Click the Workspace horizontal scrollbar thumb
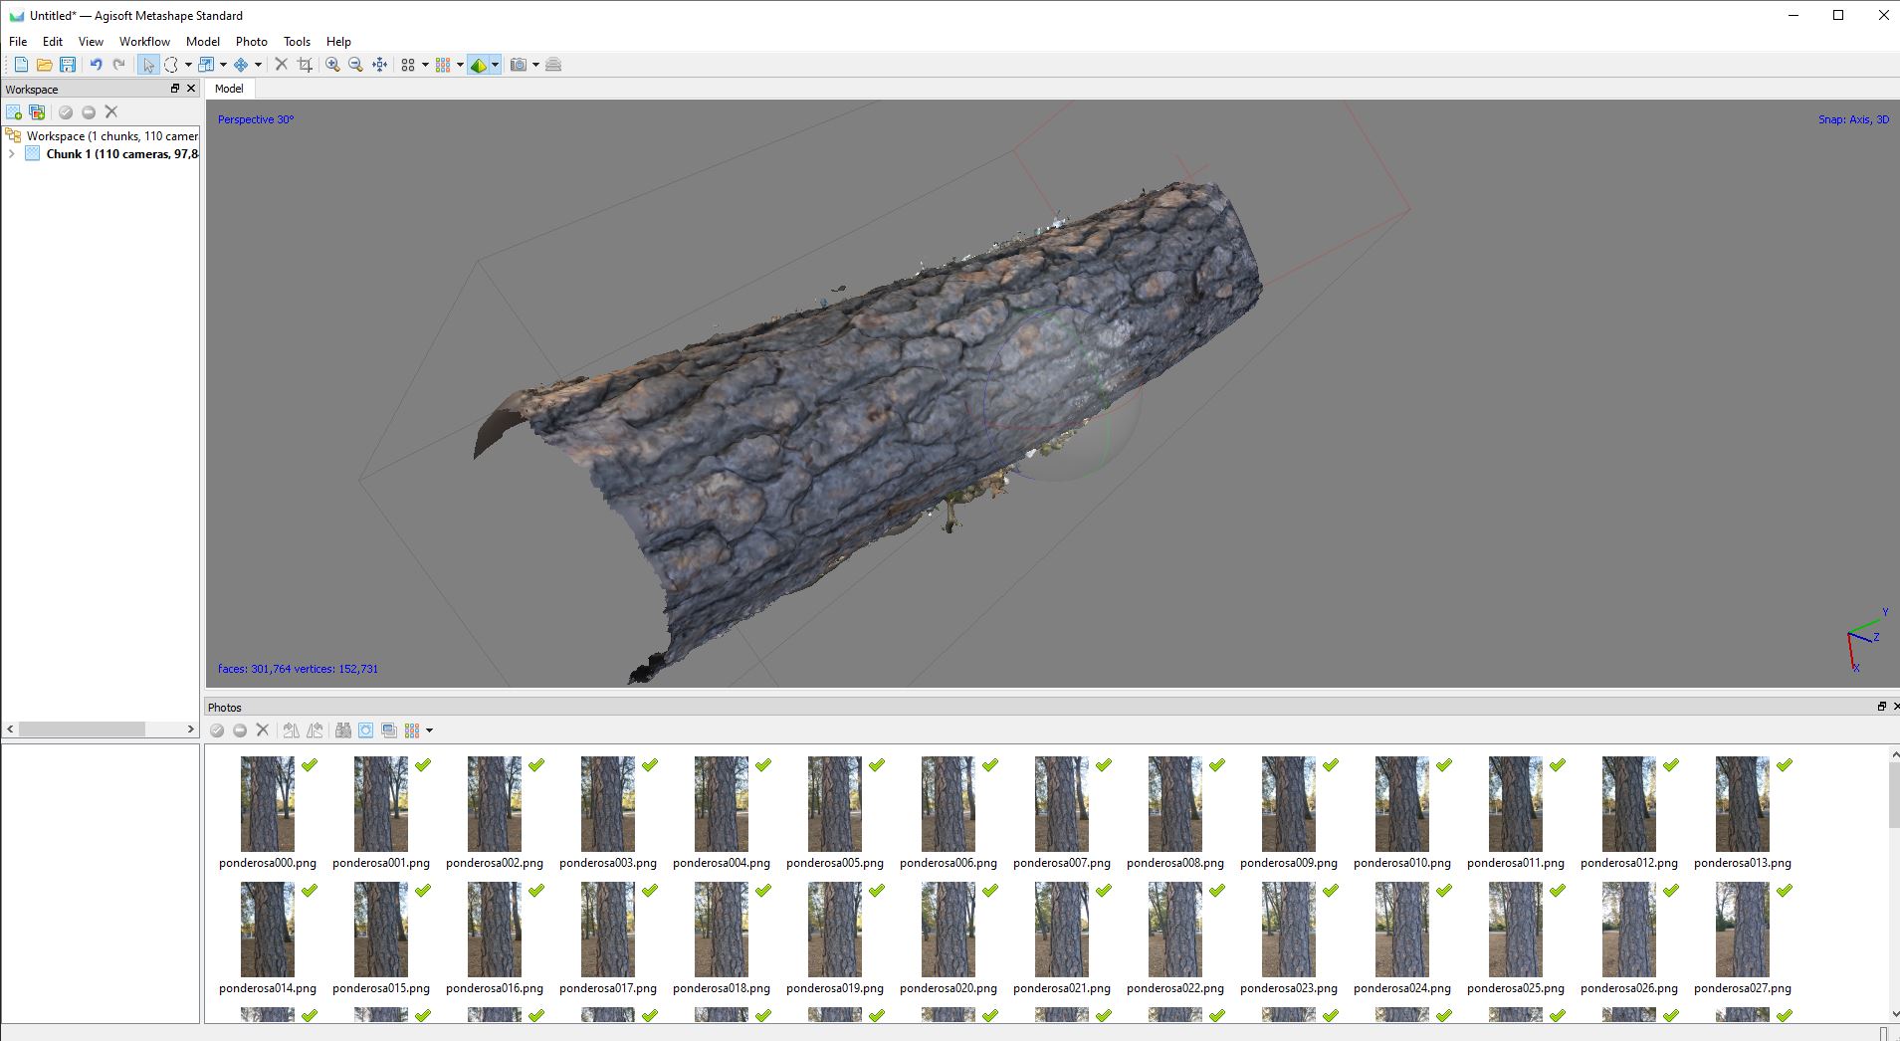This screenshot has height=1041, width=1900. tap(82, 729)
